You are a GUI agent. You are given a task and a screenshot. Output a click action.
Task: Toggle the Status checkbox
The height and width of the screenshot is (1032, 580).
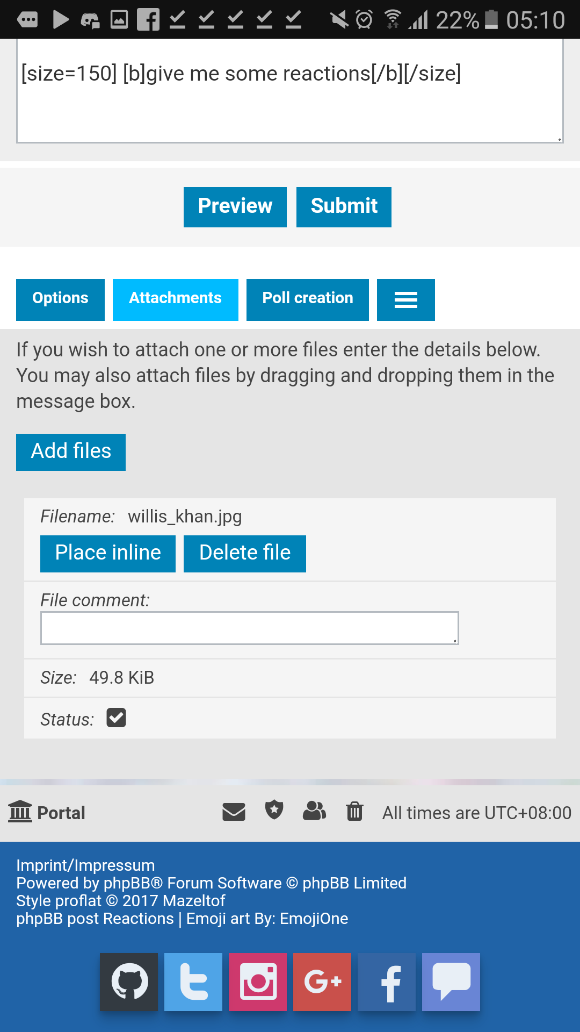(x=116, y=718)
